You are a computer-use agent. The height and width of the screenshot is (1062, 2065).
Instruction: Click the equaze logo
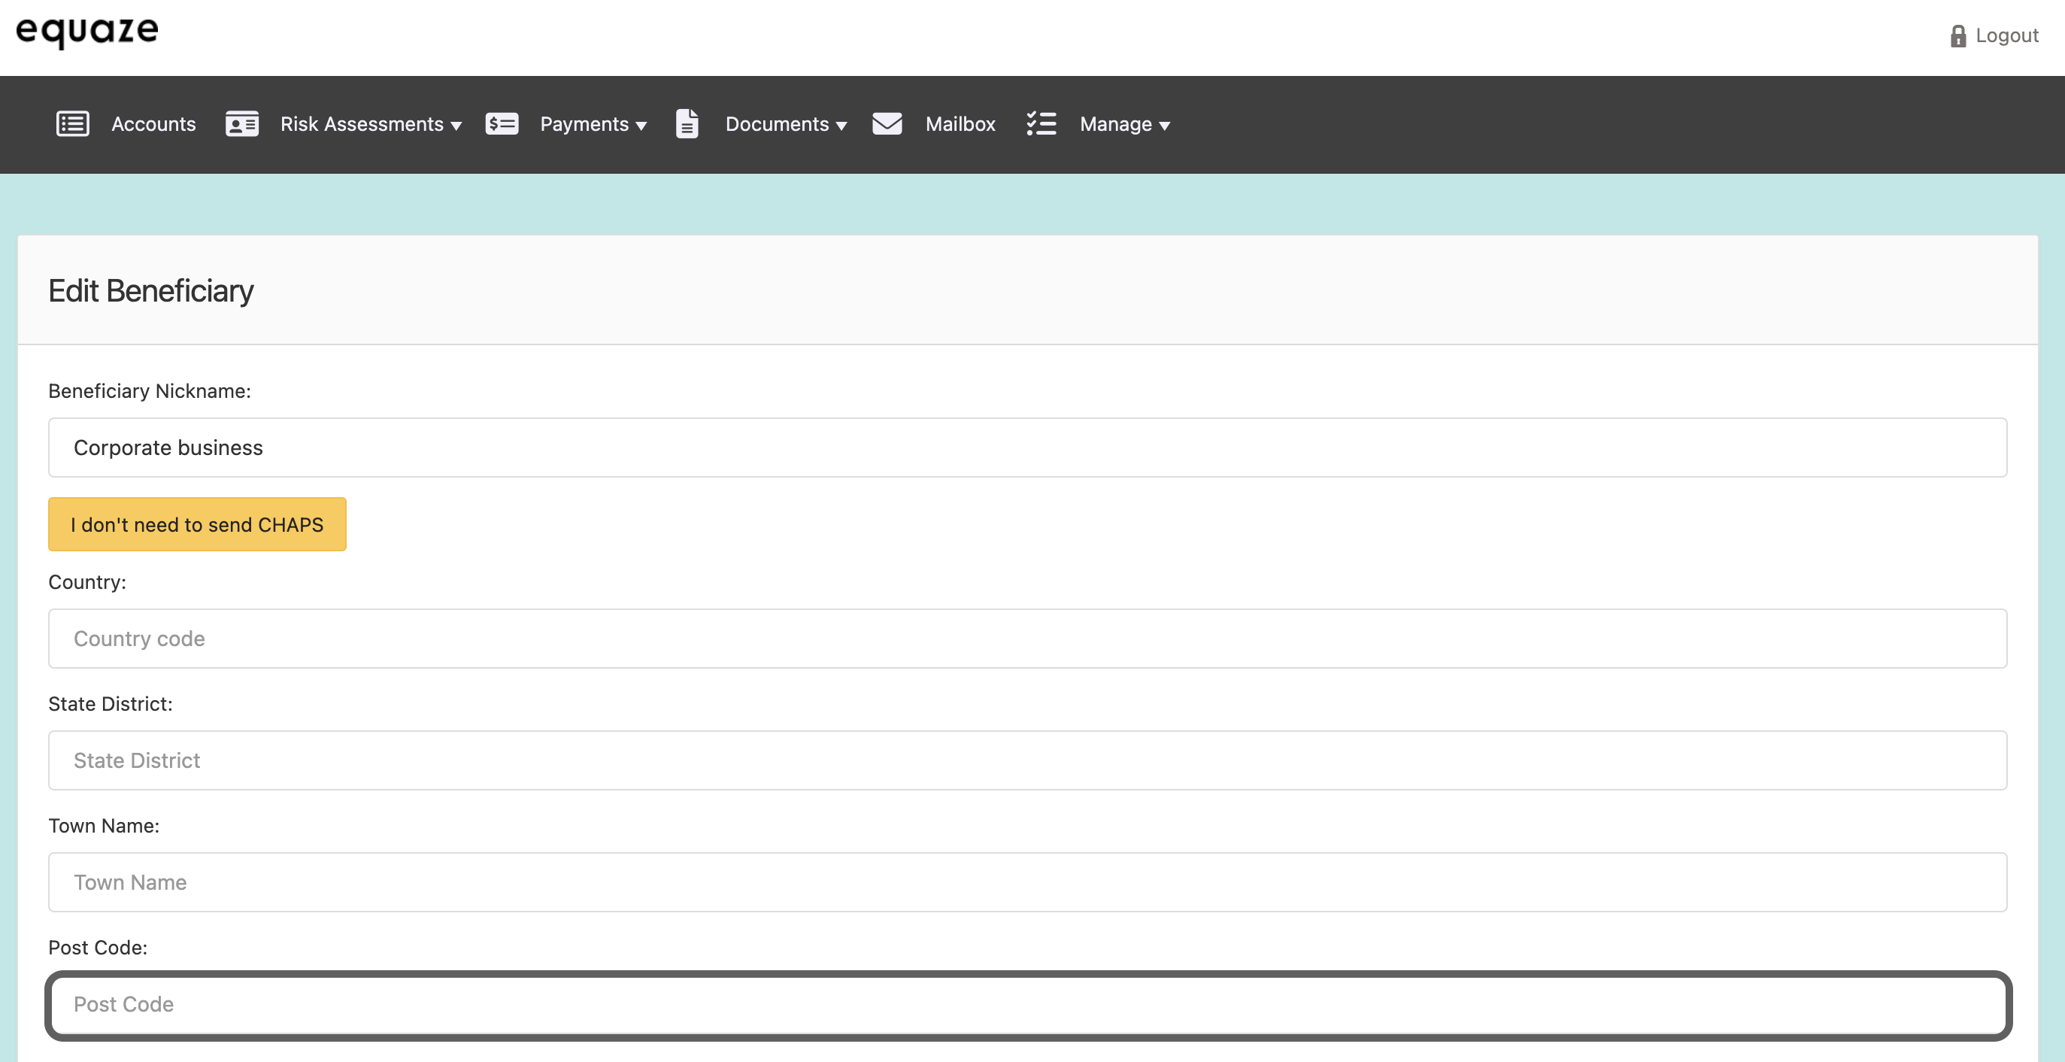coord(87,32)
